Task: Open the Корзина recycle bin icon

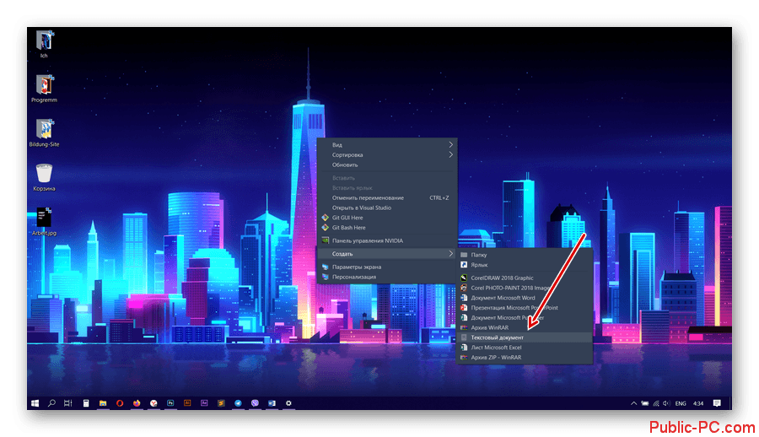Action: pyautogui.click(x=44, y=174)
